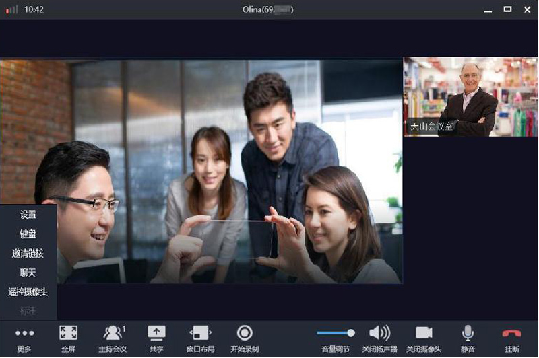The image size is (539, 358).
Task: Select 遥控摄像头 remote camera option
Action: [28, 292]
